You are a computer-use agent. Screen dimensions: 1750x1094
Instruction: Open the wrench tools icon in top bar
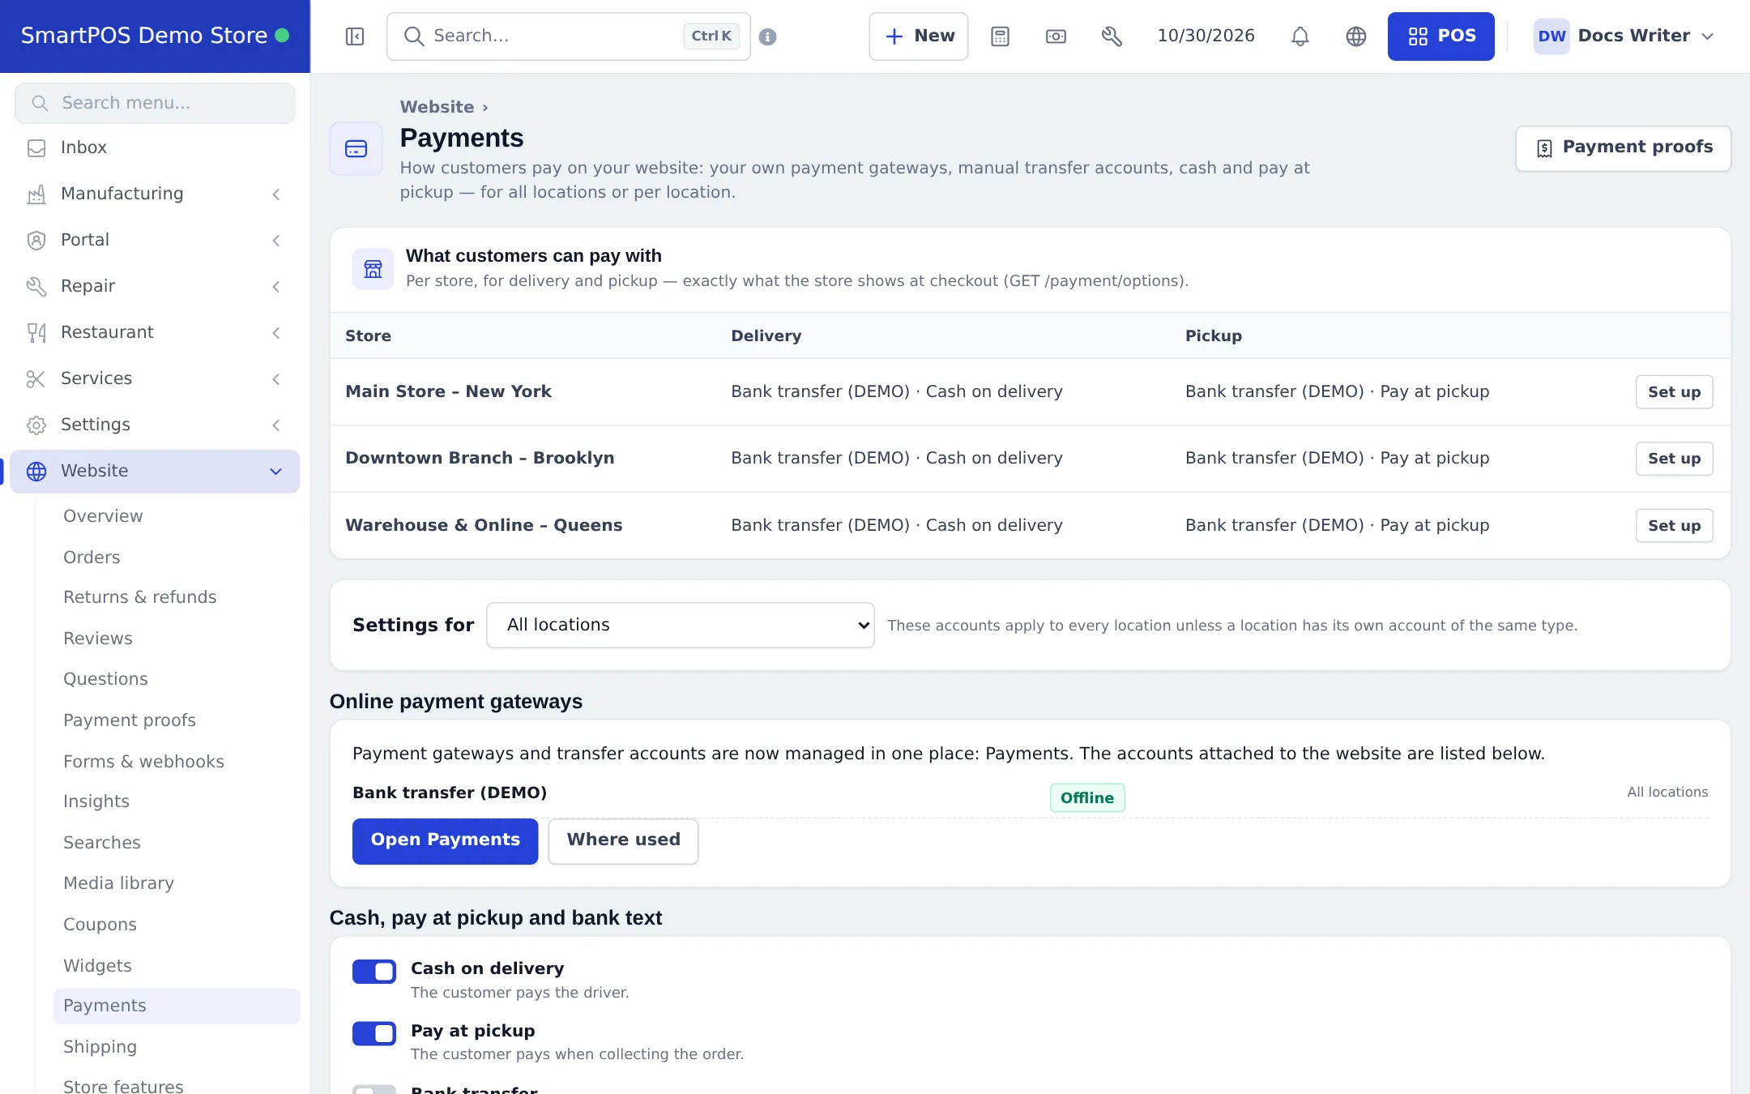pyautogui.click(x=1112, y=36)
